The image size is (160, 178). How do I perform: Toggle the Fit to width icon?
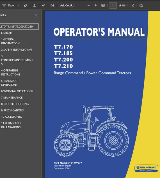point(103,5)
